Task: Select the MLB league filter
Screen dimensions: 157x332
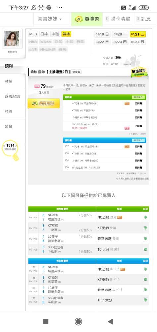Action: [33, 34]
